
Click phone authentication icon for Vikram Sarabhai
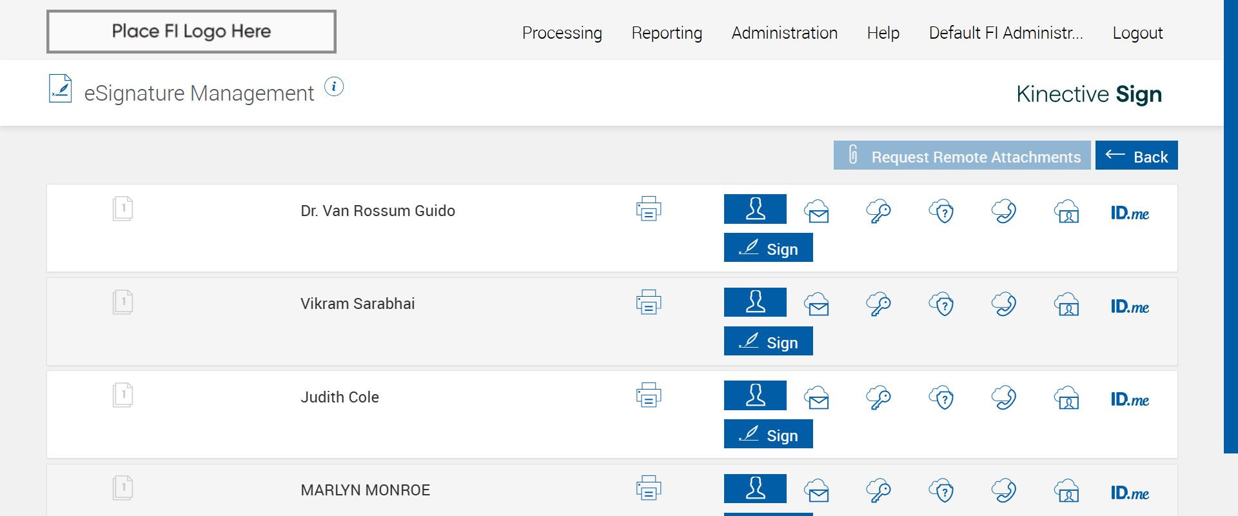pyautogui.click(x=1004, y=304)
